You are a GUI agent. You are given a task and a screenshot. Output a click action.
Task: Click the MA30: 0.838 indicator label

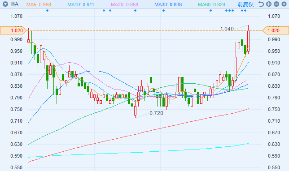168,4
